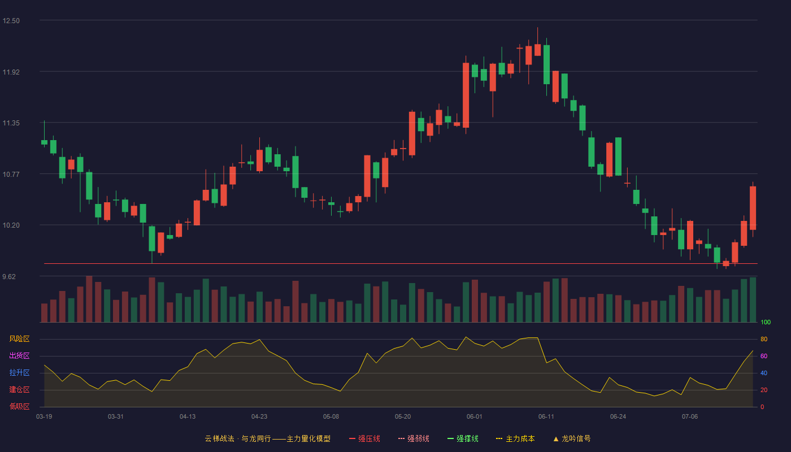
Task: Select the 风险区 zone label
Action: pos(19,339)
